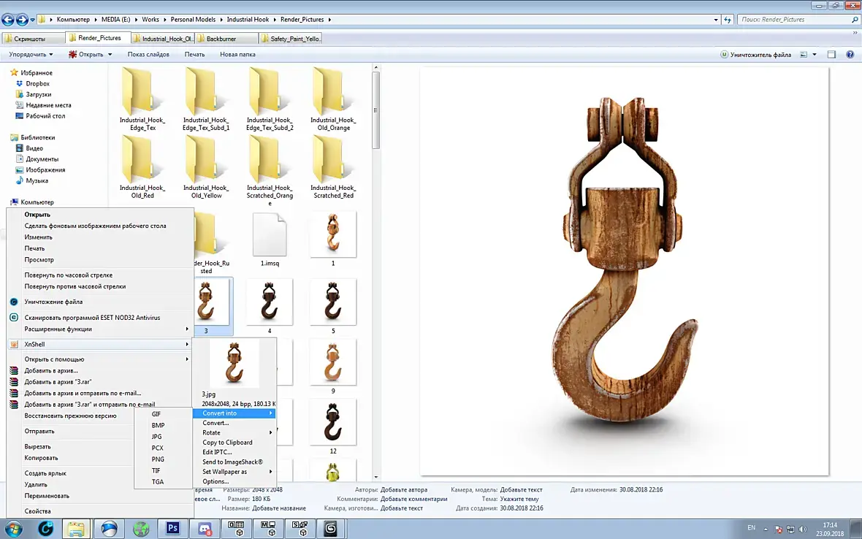This screenshot has height=539, width=862.
Task: Click the Dropbox item in Favorites
Action: (x=37, y=84)
